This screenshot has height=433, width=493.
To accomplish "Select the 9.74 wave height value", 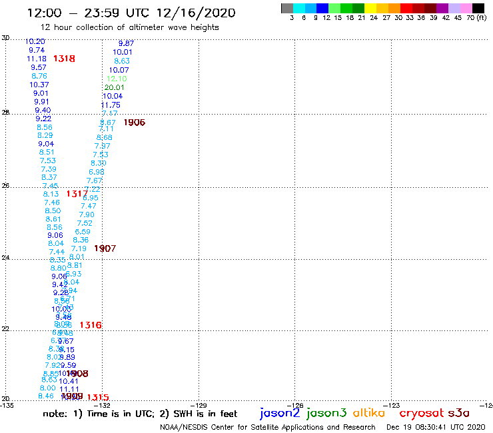I will (x=37, y=50).
